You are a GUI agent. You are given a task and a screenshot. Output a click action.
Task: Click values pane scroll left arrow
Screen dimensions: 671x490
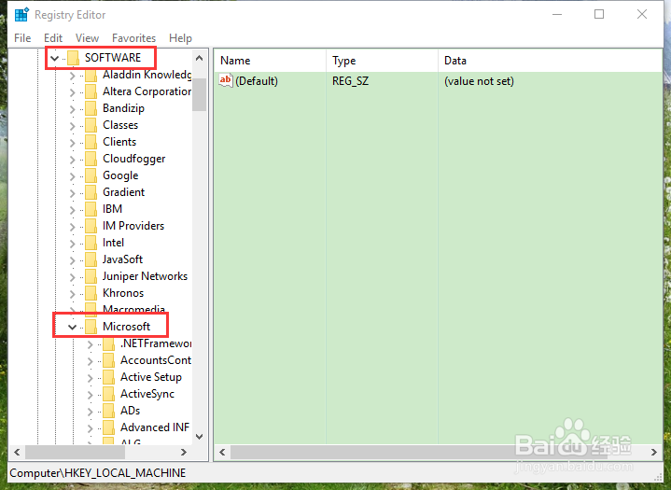click(x=222, y=452)
